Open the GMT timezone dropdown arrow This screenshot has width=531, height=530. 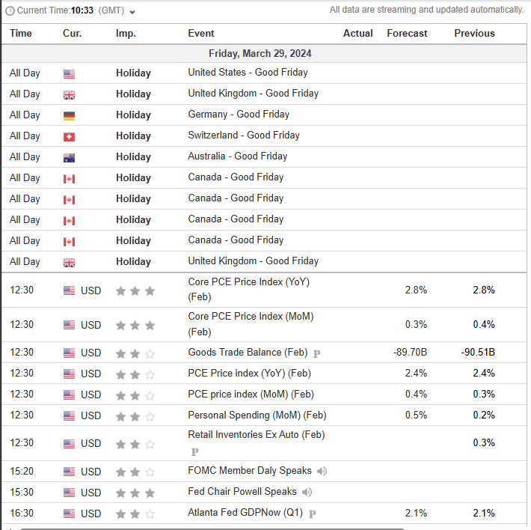(132, 12)
